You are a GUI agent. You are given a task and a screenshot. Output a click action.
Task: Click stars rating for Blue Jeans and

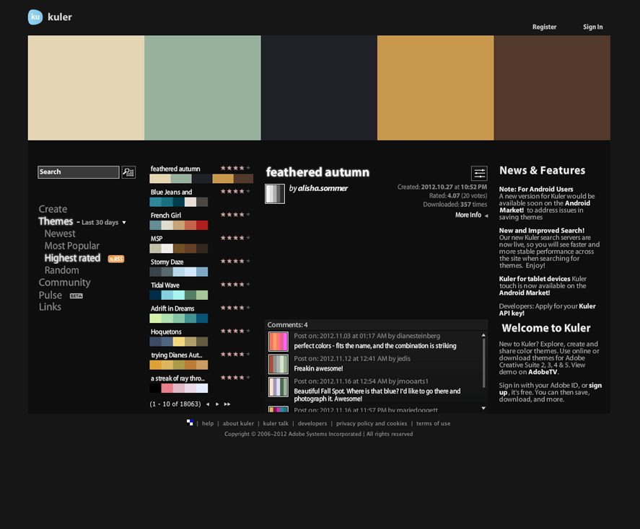pyautogui.click(x=235, y=191)
